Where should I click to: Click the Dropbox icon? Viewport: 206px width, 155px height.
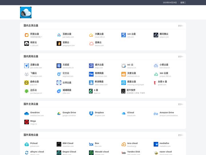(91, 114)
